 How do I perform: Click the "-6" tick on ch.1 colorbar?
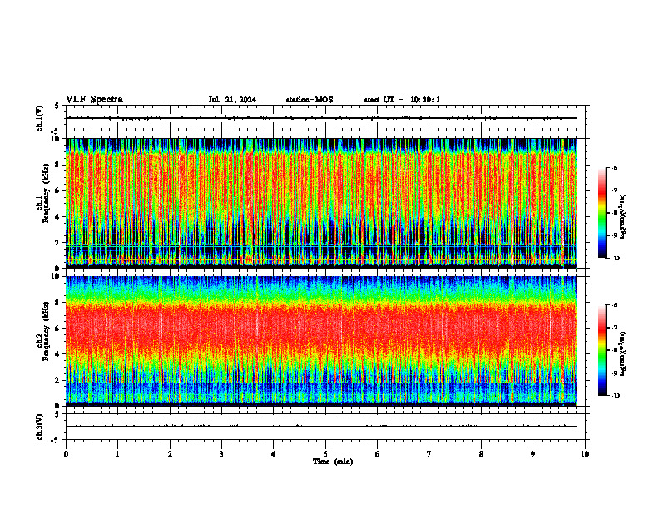click(614, 168)
